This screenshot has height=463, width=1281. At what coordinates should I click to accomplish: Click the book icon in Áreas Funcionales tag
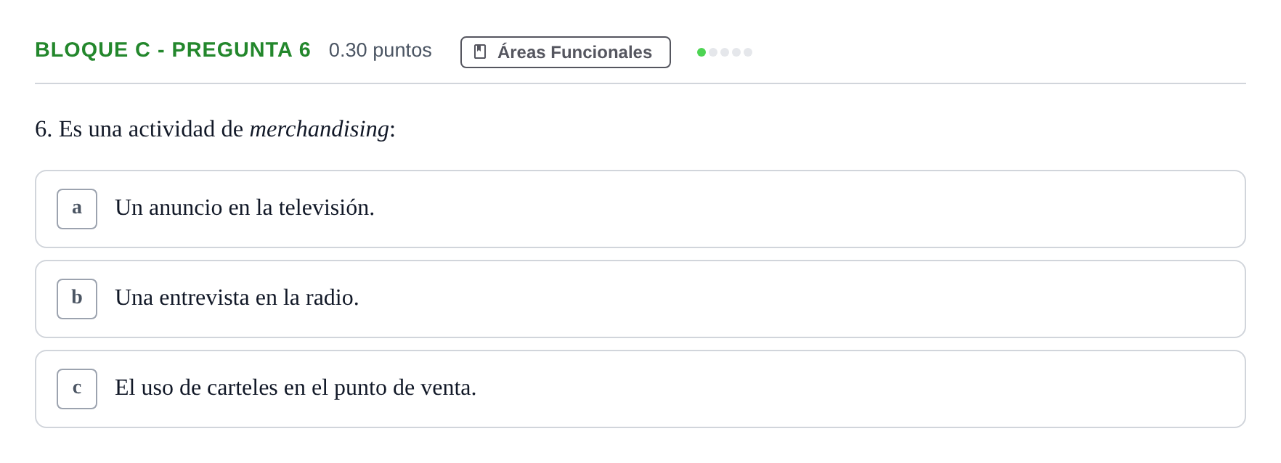click(x=480, y=52)
